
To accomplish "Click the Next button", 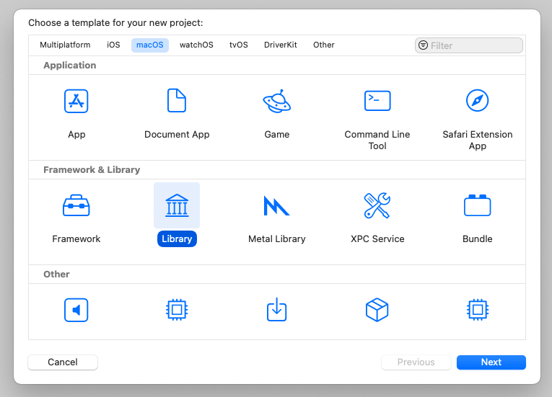I will [x=491, y=362].
